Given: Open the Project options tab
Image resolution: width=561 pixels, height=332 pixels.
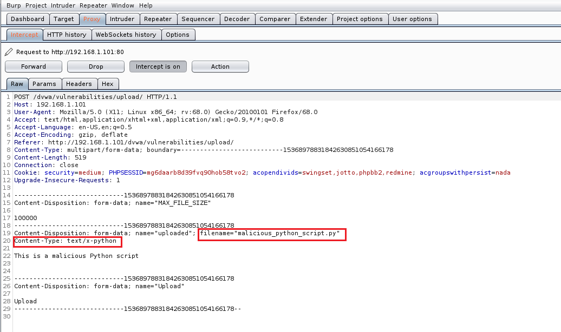Looking at the screenshot, I should [x=360, y=19].
